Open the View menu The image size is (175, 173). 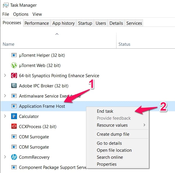(x=37, y=14)
